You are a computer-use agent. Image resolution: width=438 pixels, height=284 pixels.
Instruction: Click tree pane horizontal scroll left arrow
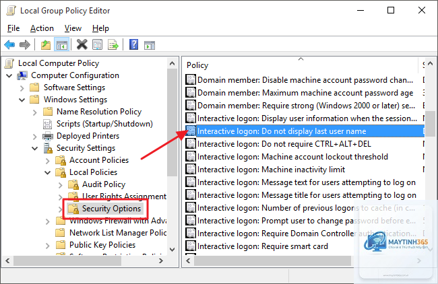pos(7,261)
